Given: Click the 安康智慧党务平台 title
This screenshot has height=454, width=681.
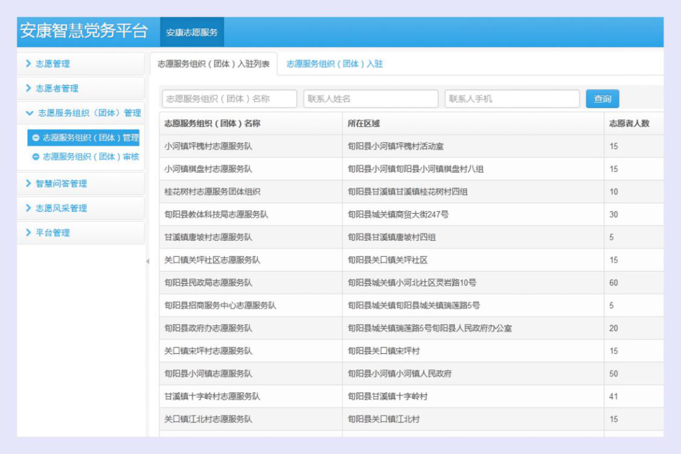Looking at the screenshot, I should point(84,30).
